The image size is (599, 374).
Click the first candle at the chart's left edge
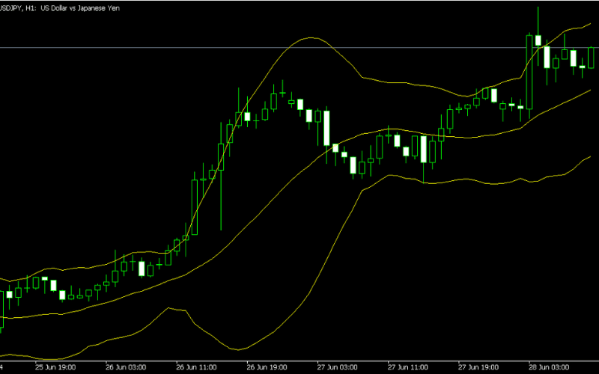pos(1,310)
